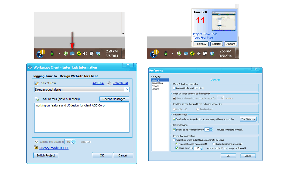Click the Refresh List circular arrow icon

[x=109, y=83]
